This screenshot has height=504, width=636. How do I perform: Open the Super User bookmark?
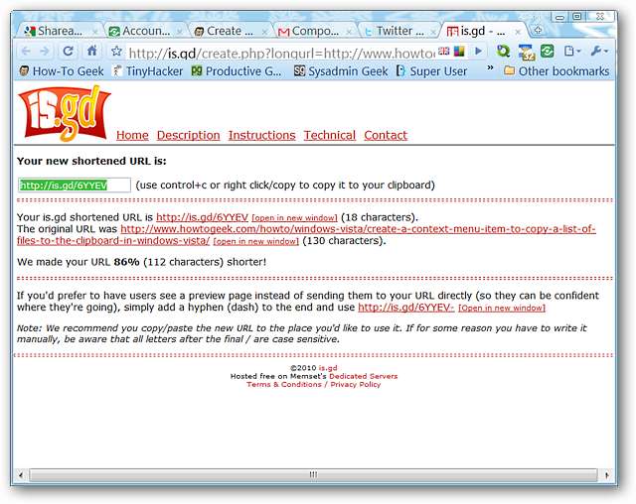[x=431, y=71]
